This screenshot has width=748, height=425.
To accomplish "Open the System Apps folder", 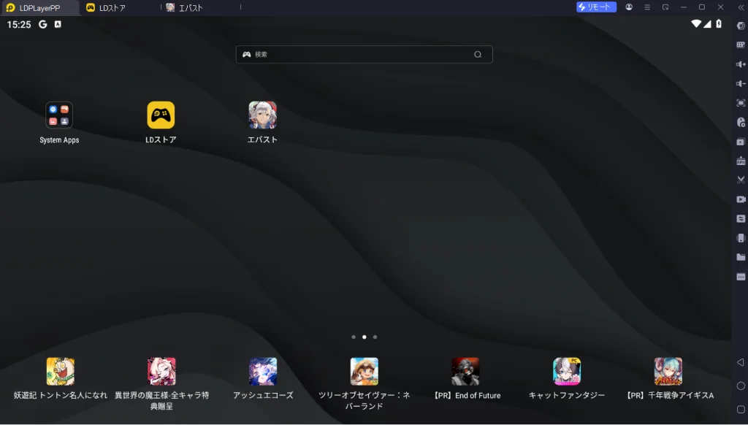I will tap(59, 115).
